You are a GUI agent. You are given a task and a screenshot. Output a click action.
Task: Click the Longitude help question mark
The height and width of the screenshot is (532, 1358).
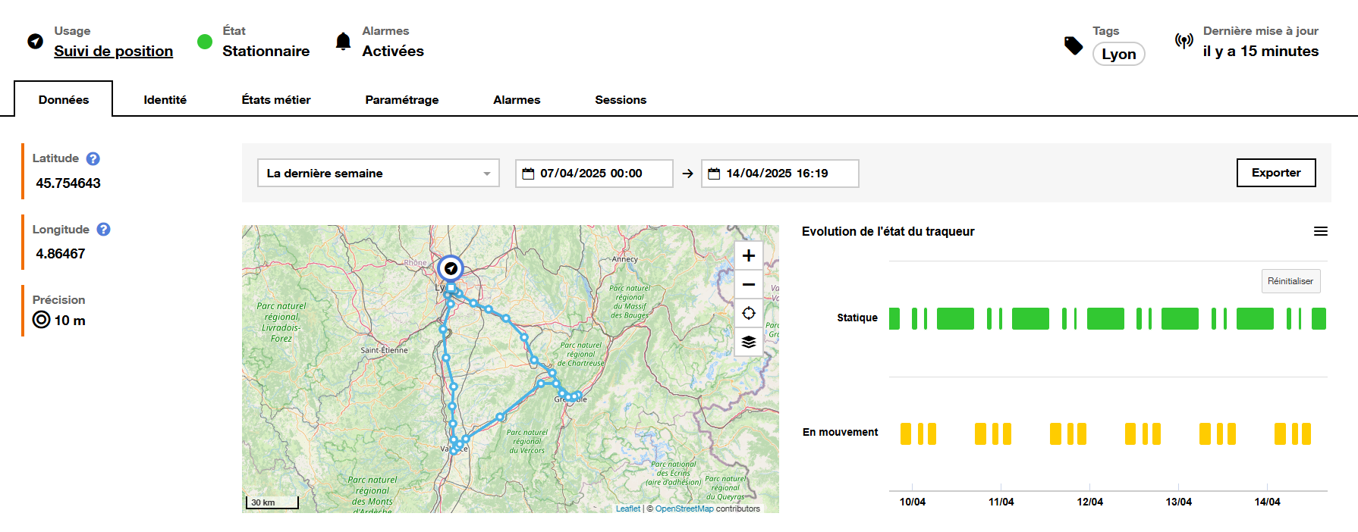click(x=103, y=230)
